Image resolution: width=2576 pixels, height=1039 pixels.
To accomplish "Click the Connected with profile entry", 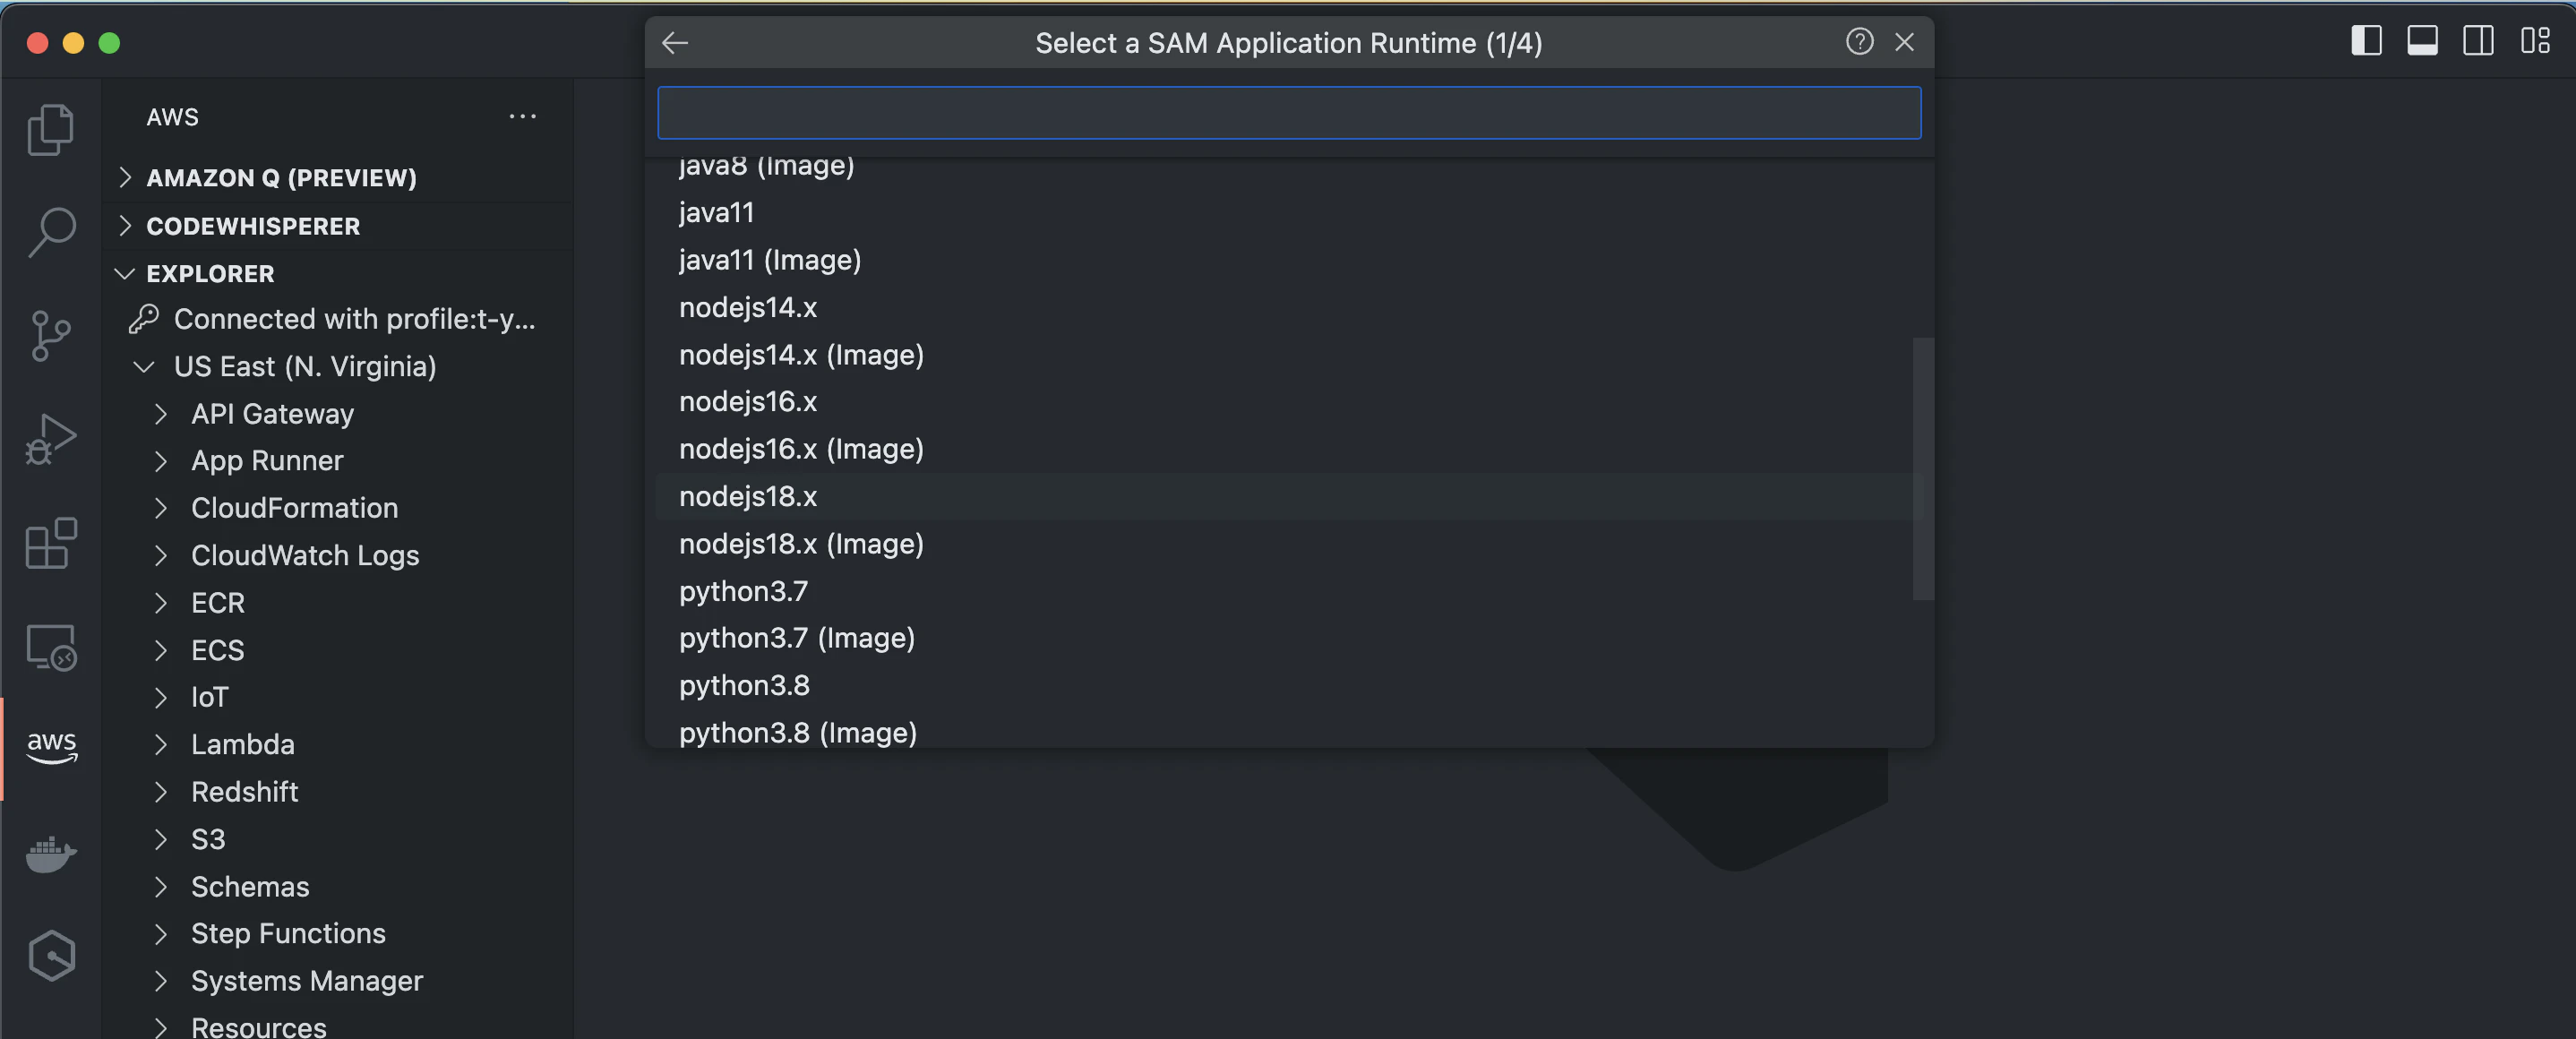I will click(x=338, y=319).
